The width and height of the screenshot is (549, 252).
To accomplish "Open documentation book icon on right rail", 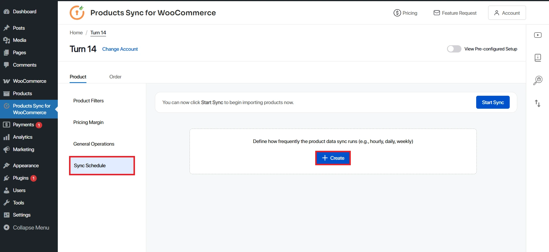I will (538, 58).
